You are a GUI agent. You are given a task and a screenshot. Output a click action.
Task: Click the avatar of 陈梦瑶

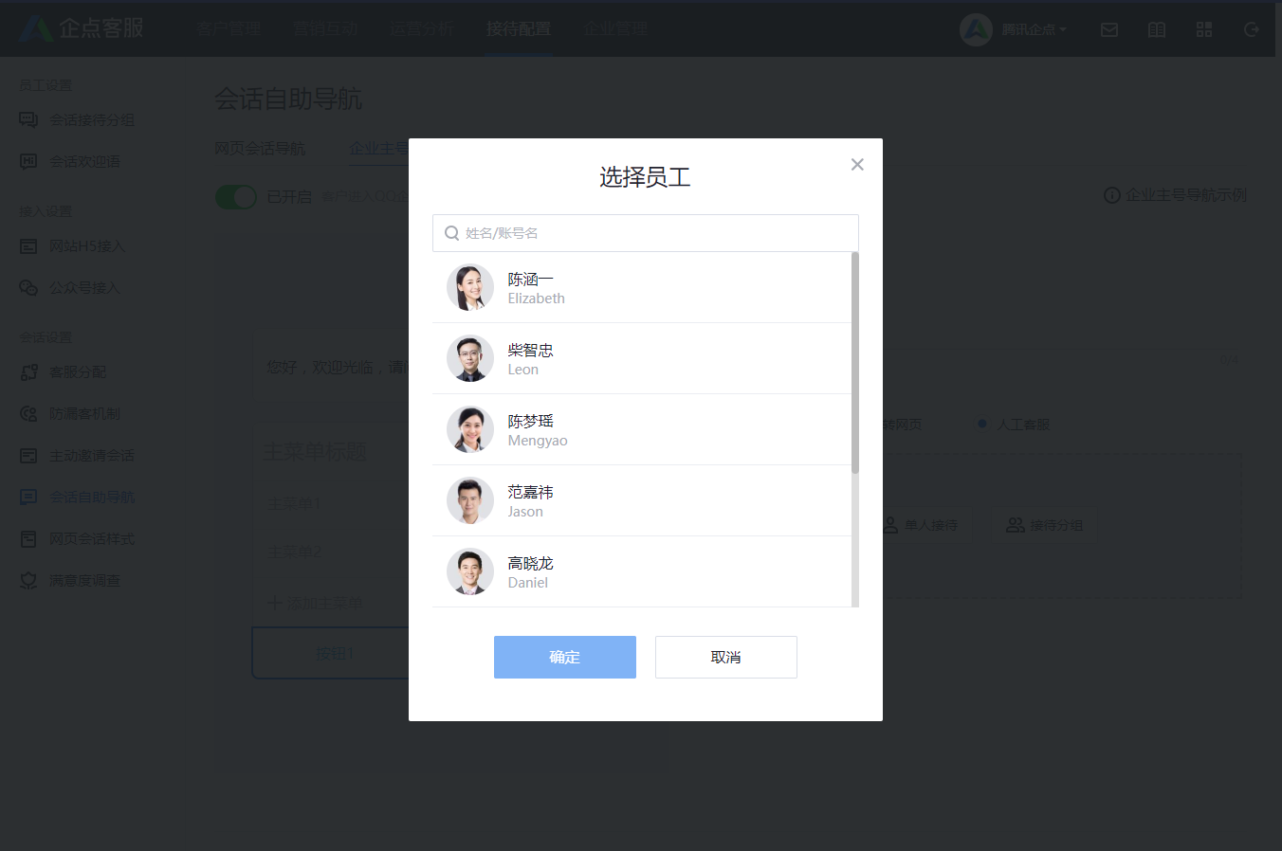tap(470, 429)
